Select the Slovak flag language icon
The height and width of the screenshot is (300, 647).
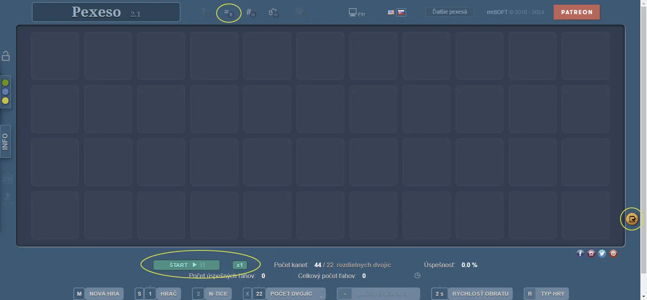point(401,12)
